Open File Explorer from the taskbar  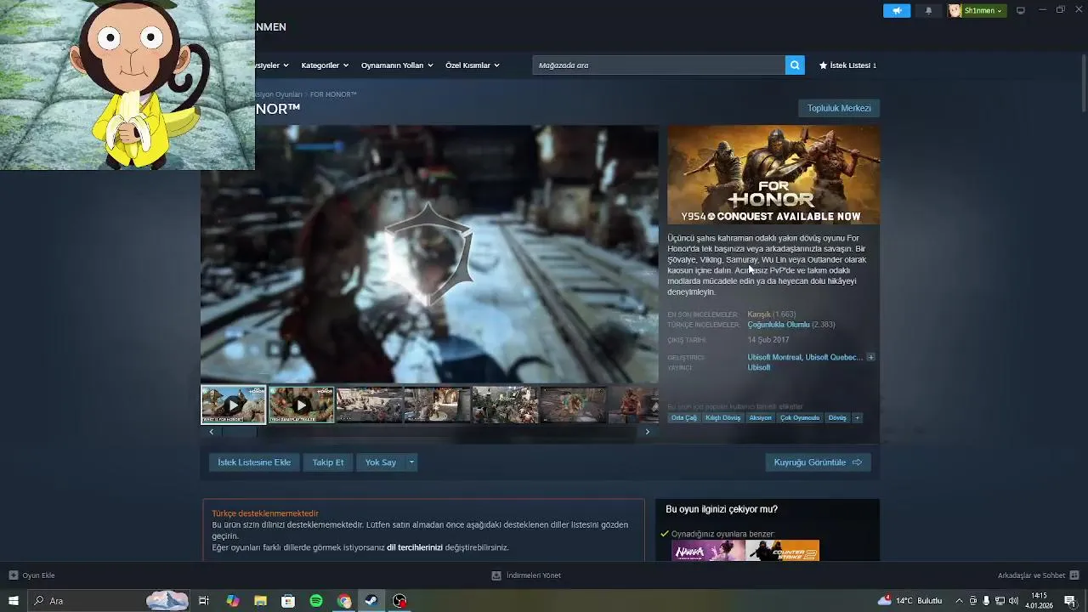pos(260,601)
